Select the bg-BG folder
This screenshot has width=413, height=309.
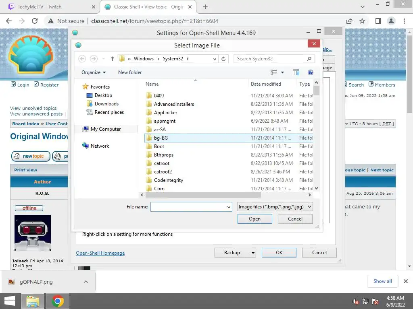point(229,138)
